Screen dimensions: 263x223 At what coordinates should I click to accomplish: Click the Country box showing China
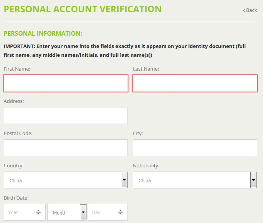point(61,180)
